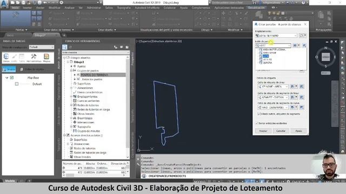Click the phone-shaped icon in Toolspace header
Image resolution: width=346 pixels, height=194 pixels.
116,47
